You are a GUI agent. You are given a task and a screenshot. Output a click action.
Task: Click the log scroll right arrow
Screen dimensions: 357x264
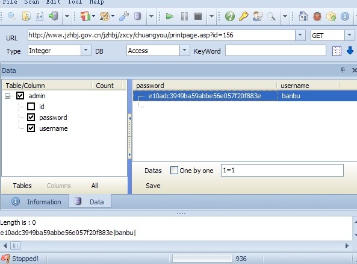pos(347,245)
